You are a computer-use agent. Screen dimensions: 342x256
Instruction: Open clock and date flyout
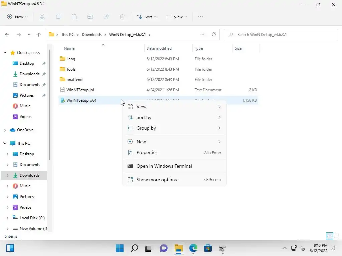click(318, 248)
